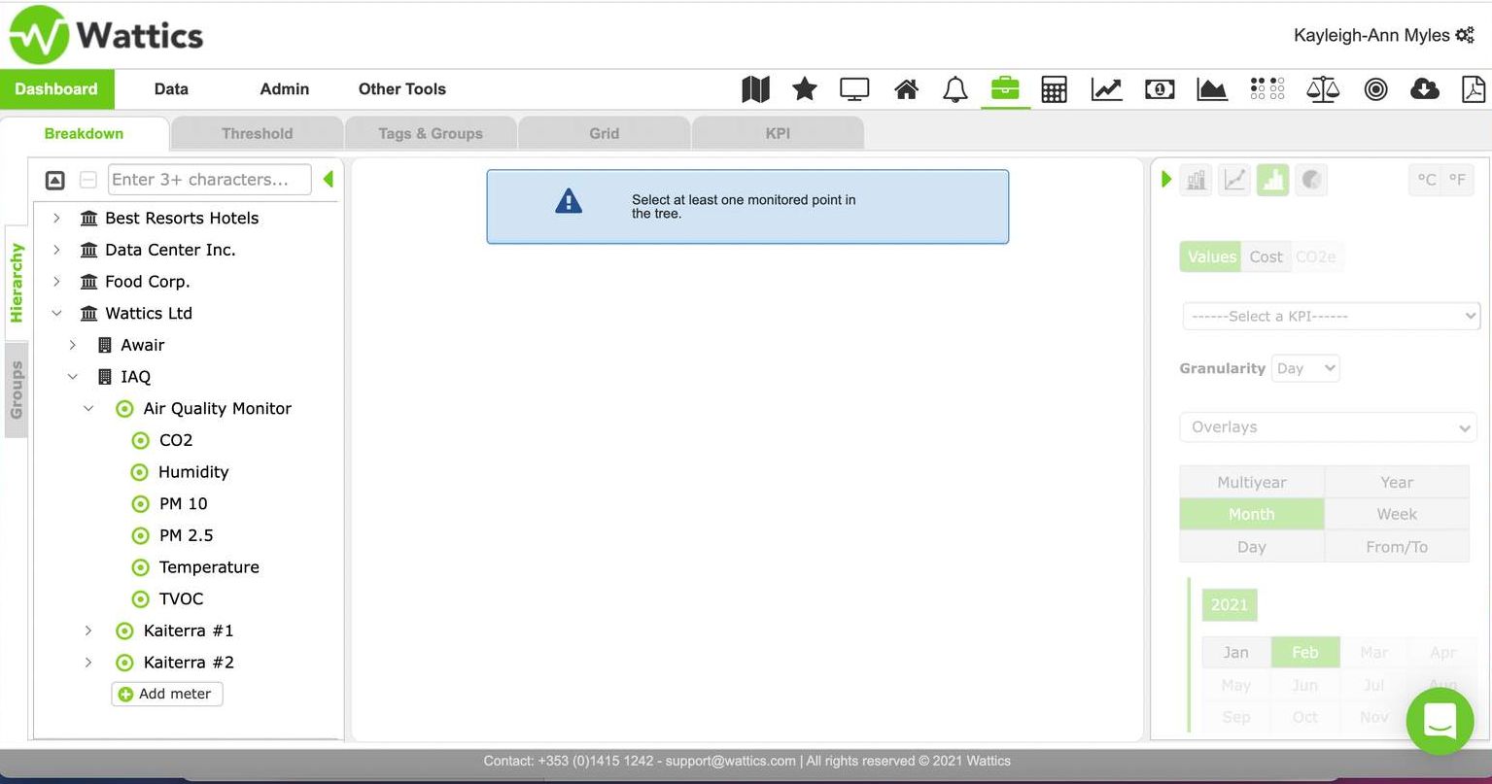Collapse the Air Quality Monitor node

(88, 408)
